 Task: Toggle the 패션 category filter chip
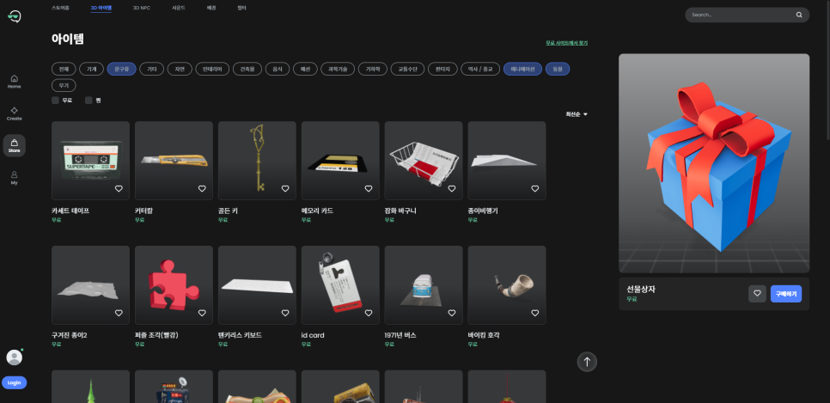click(305, 69)
